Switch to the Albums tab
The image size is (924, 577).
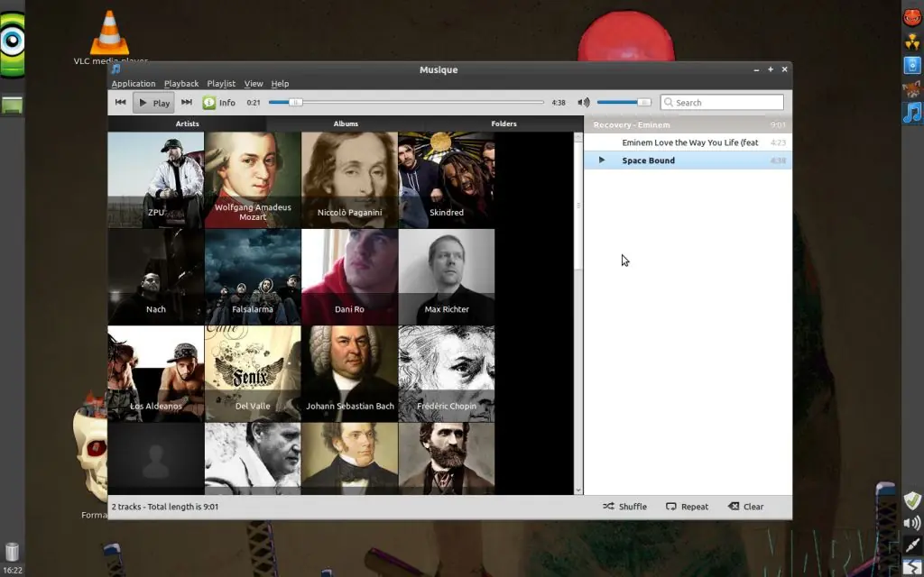click(x=346, y=124)
